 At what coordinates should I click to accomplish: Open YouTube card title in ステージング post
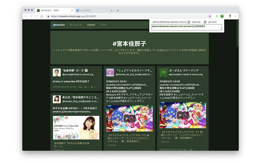pyautogui.click(x=182, y=135)
